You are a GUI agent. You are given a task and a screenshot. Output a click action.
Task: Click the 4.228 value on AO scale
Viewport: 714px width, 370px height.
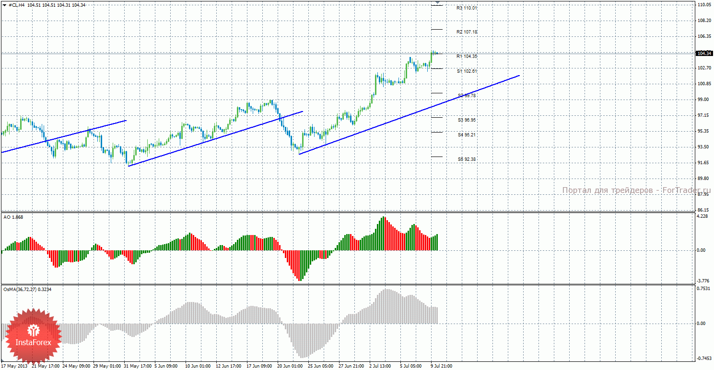[702, 216]
